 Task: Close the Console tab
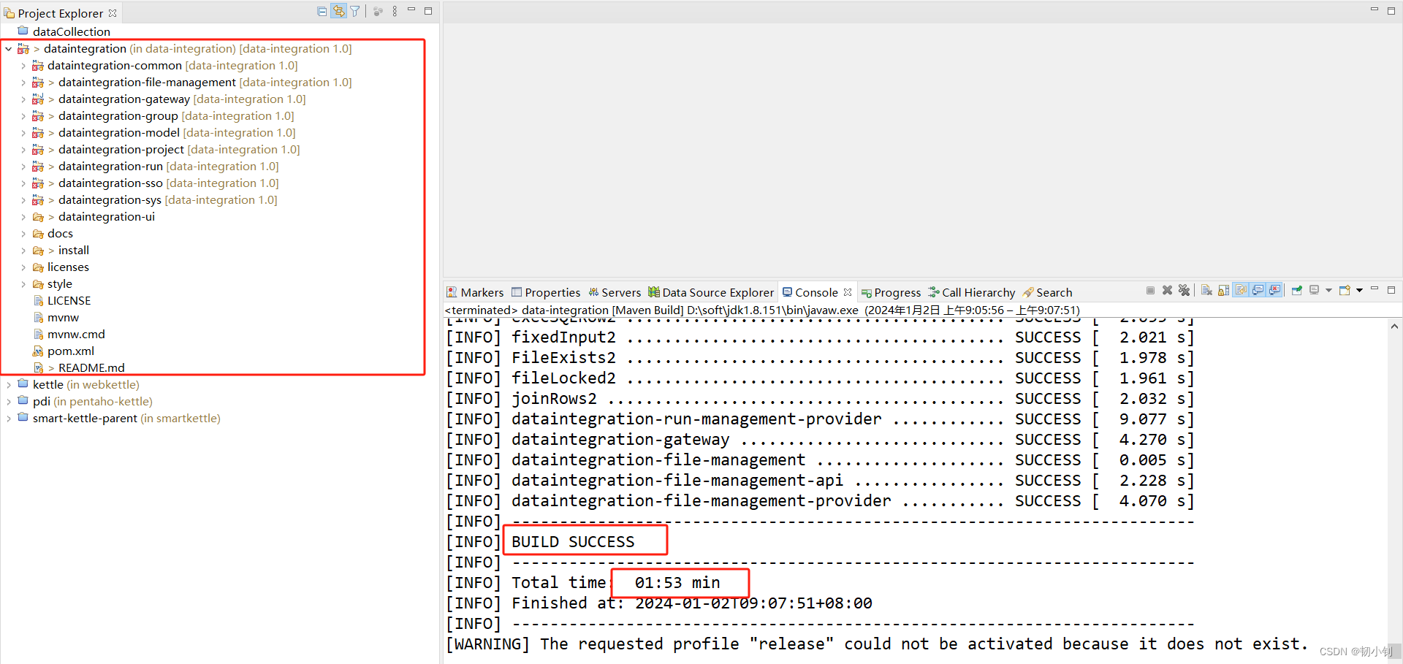[x=848, y=292]
